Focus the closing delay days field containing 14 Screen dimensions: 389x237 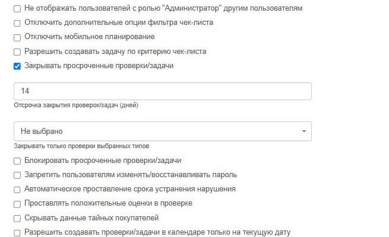pos(162,91)
